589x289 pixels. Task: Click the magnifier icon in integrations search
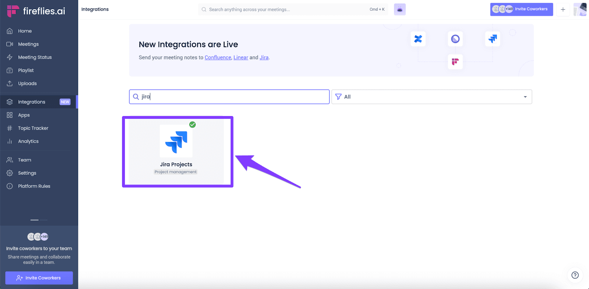(x=136, y=97)
